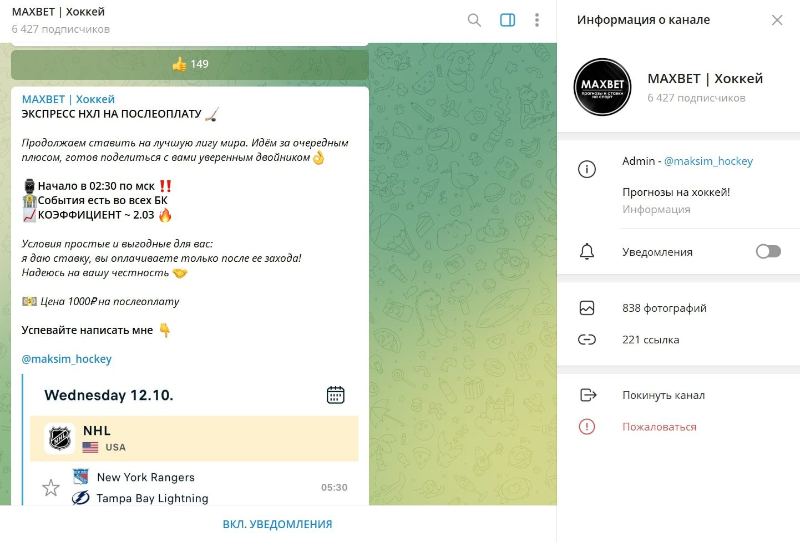The image size is (800, 542).
Task: Click the bell notifications icon
Action: [x=587, y=252]
